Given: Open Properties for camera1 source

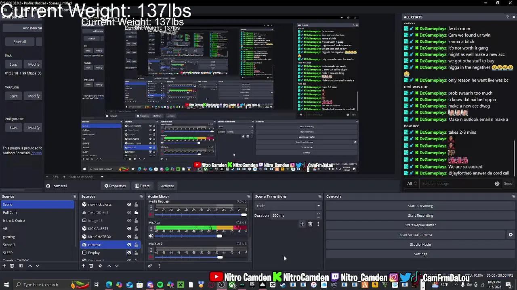Looking at the screenshot, I should 115,186.
